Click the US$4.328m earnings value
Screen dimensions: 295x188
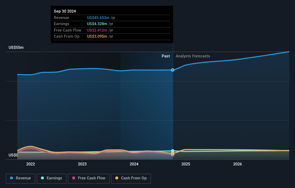(97, 24)
